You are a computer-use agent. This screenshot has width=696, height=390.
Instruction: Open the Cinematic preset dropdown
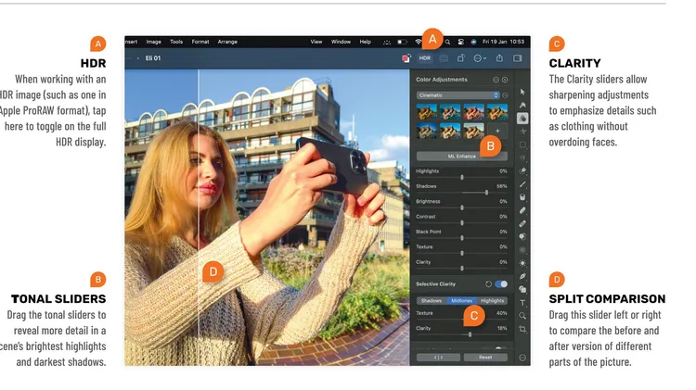458,95
